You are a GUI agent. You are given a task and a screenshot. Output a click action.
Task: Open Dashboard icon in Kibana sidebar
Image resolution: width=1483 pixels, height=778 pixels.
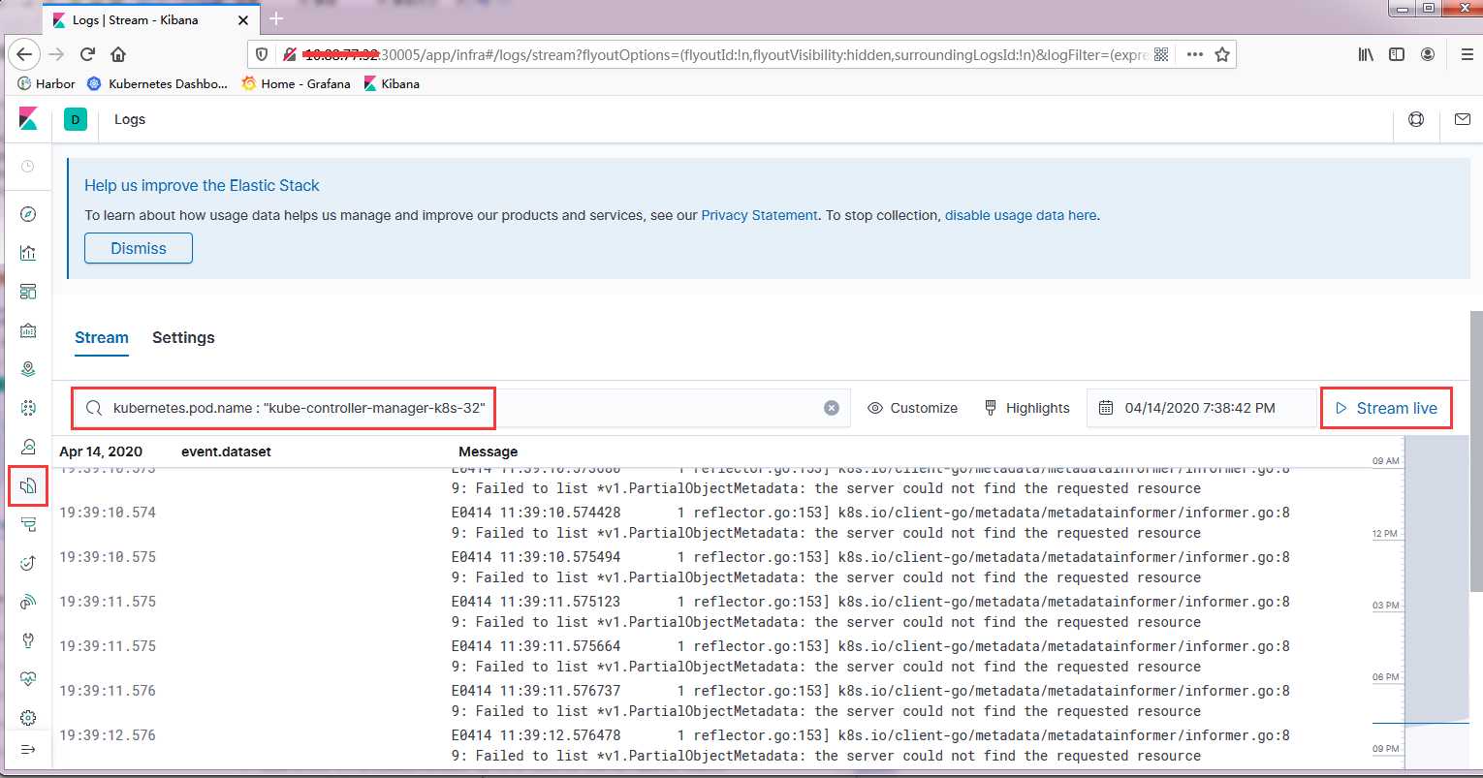pyautogui.click(x=28, y=292)
